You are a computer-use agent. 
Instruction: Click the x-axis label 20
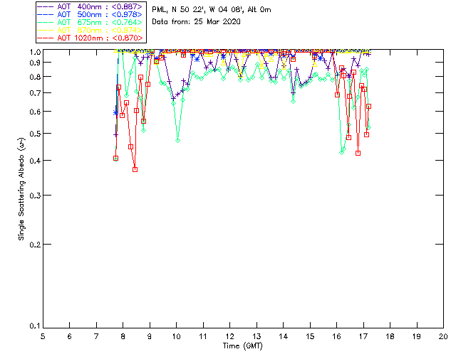(x=443, y=337)
